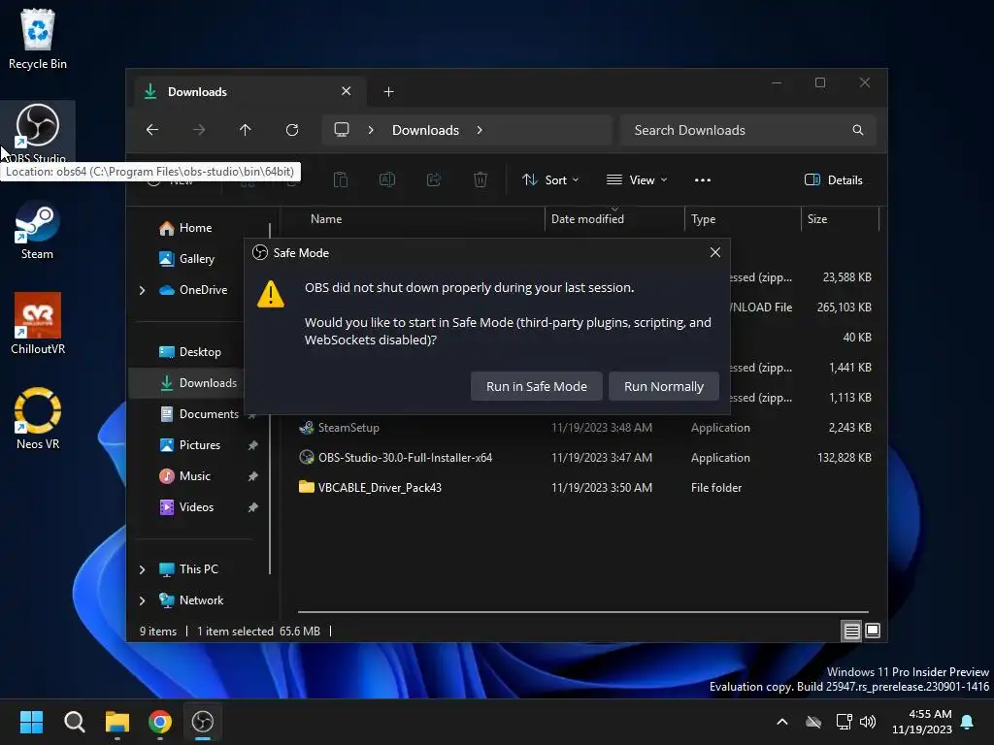This screenshot has width=994, height=745.
Task: Click the horizontal scrollbar in file list
Action: point(582,612)
